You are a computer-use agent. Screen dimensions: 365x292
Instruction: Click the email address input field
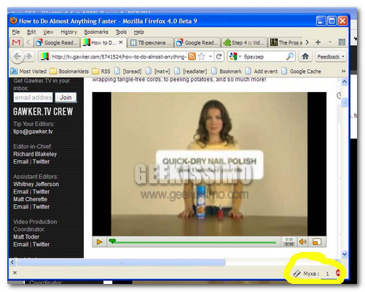coord(33,97)
